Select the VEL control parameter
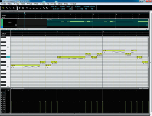Viewport: 152px width, 116px height. tap(4, 93)
